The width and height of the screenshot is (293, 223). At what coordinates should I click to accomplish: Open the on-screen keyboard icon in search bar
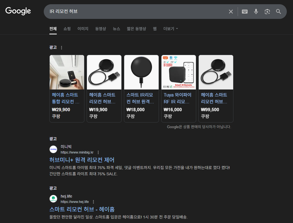(x=244, y=11)
